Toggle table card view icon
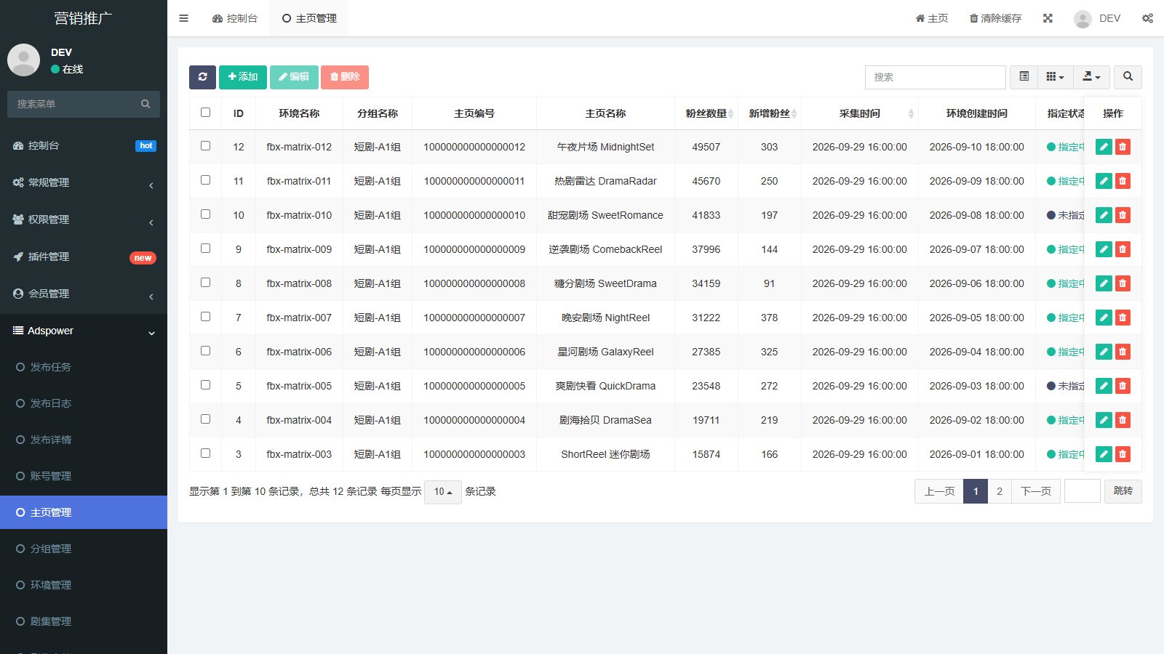Viewport: 1164px width, 654px height. pyautogui.click(x=1024, y=77)
